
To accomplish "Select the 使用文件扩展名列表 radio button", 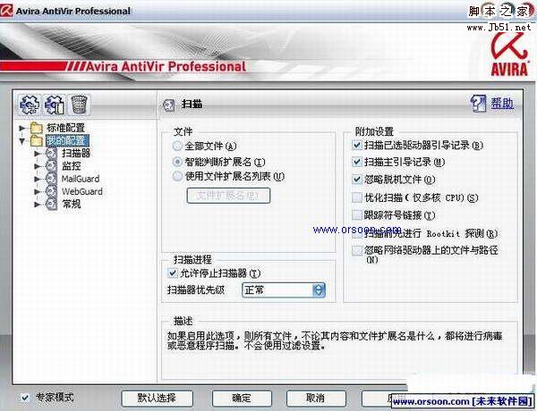I will tap(177, 176).
